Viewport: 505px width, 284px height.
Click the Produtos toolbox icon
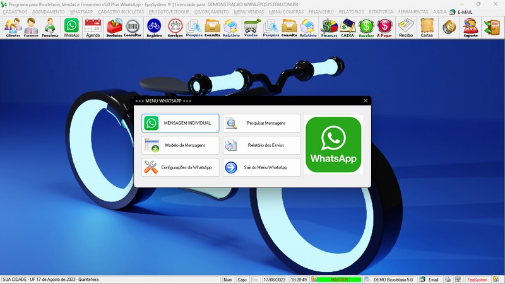coord(114,27)
